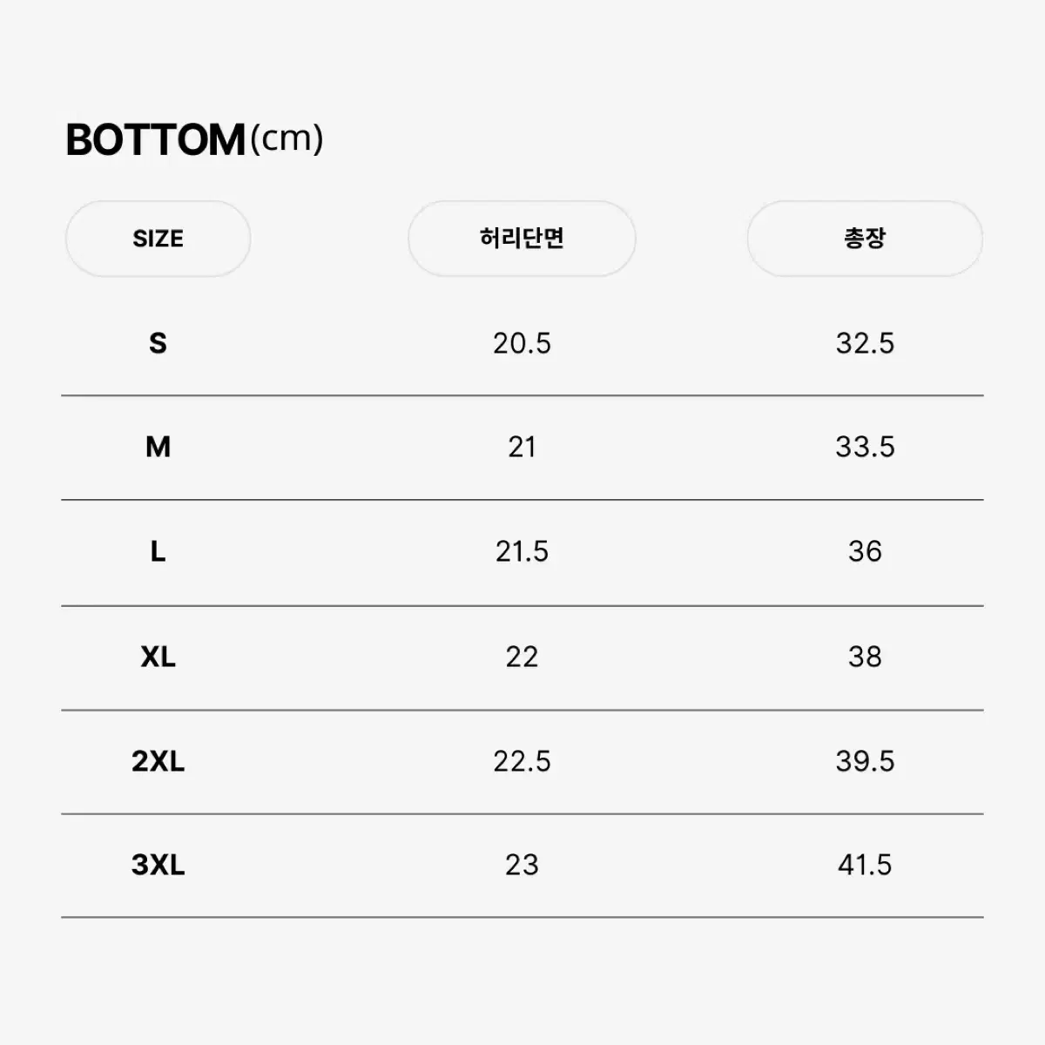Click the 38 total length value
This screenshot has width=1045, height=1045.
pos(865,657)
